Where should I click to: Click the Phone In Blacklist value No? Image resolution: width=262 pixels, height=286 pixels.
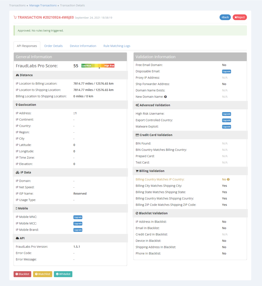224,254
